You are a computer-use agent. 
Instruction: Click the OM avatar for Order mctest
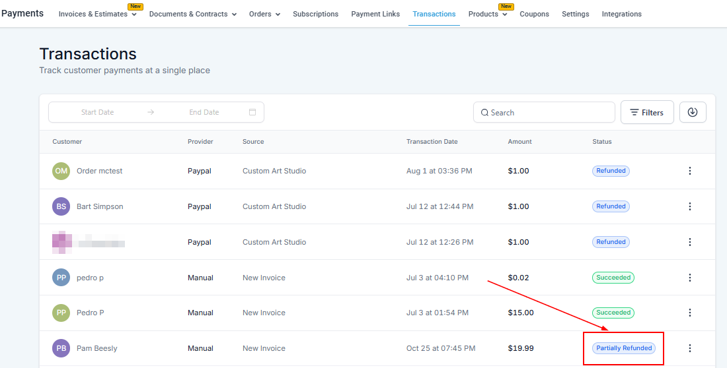[x=61, y=171]
